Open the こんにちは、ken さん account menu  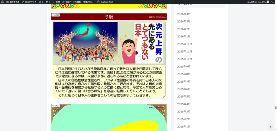[x=256, y=2]
